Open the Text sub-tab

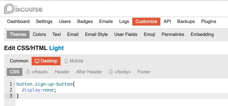57,34
